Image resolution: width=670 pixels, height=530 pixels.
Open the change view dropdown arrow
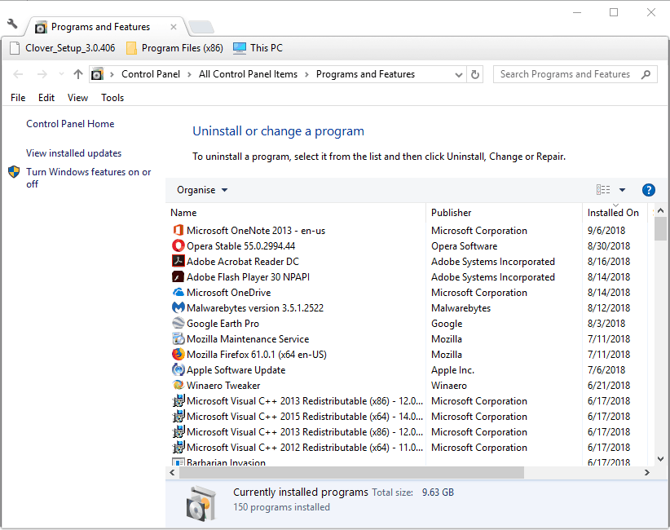[x=621, y=189]
